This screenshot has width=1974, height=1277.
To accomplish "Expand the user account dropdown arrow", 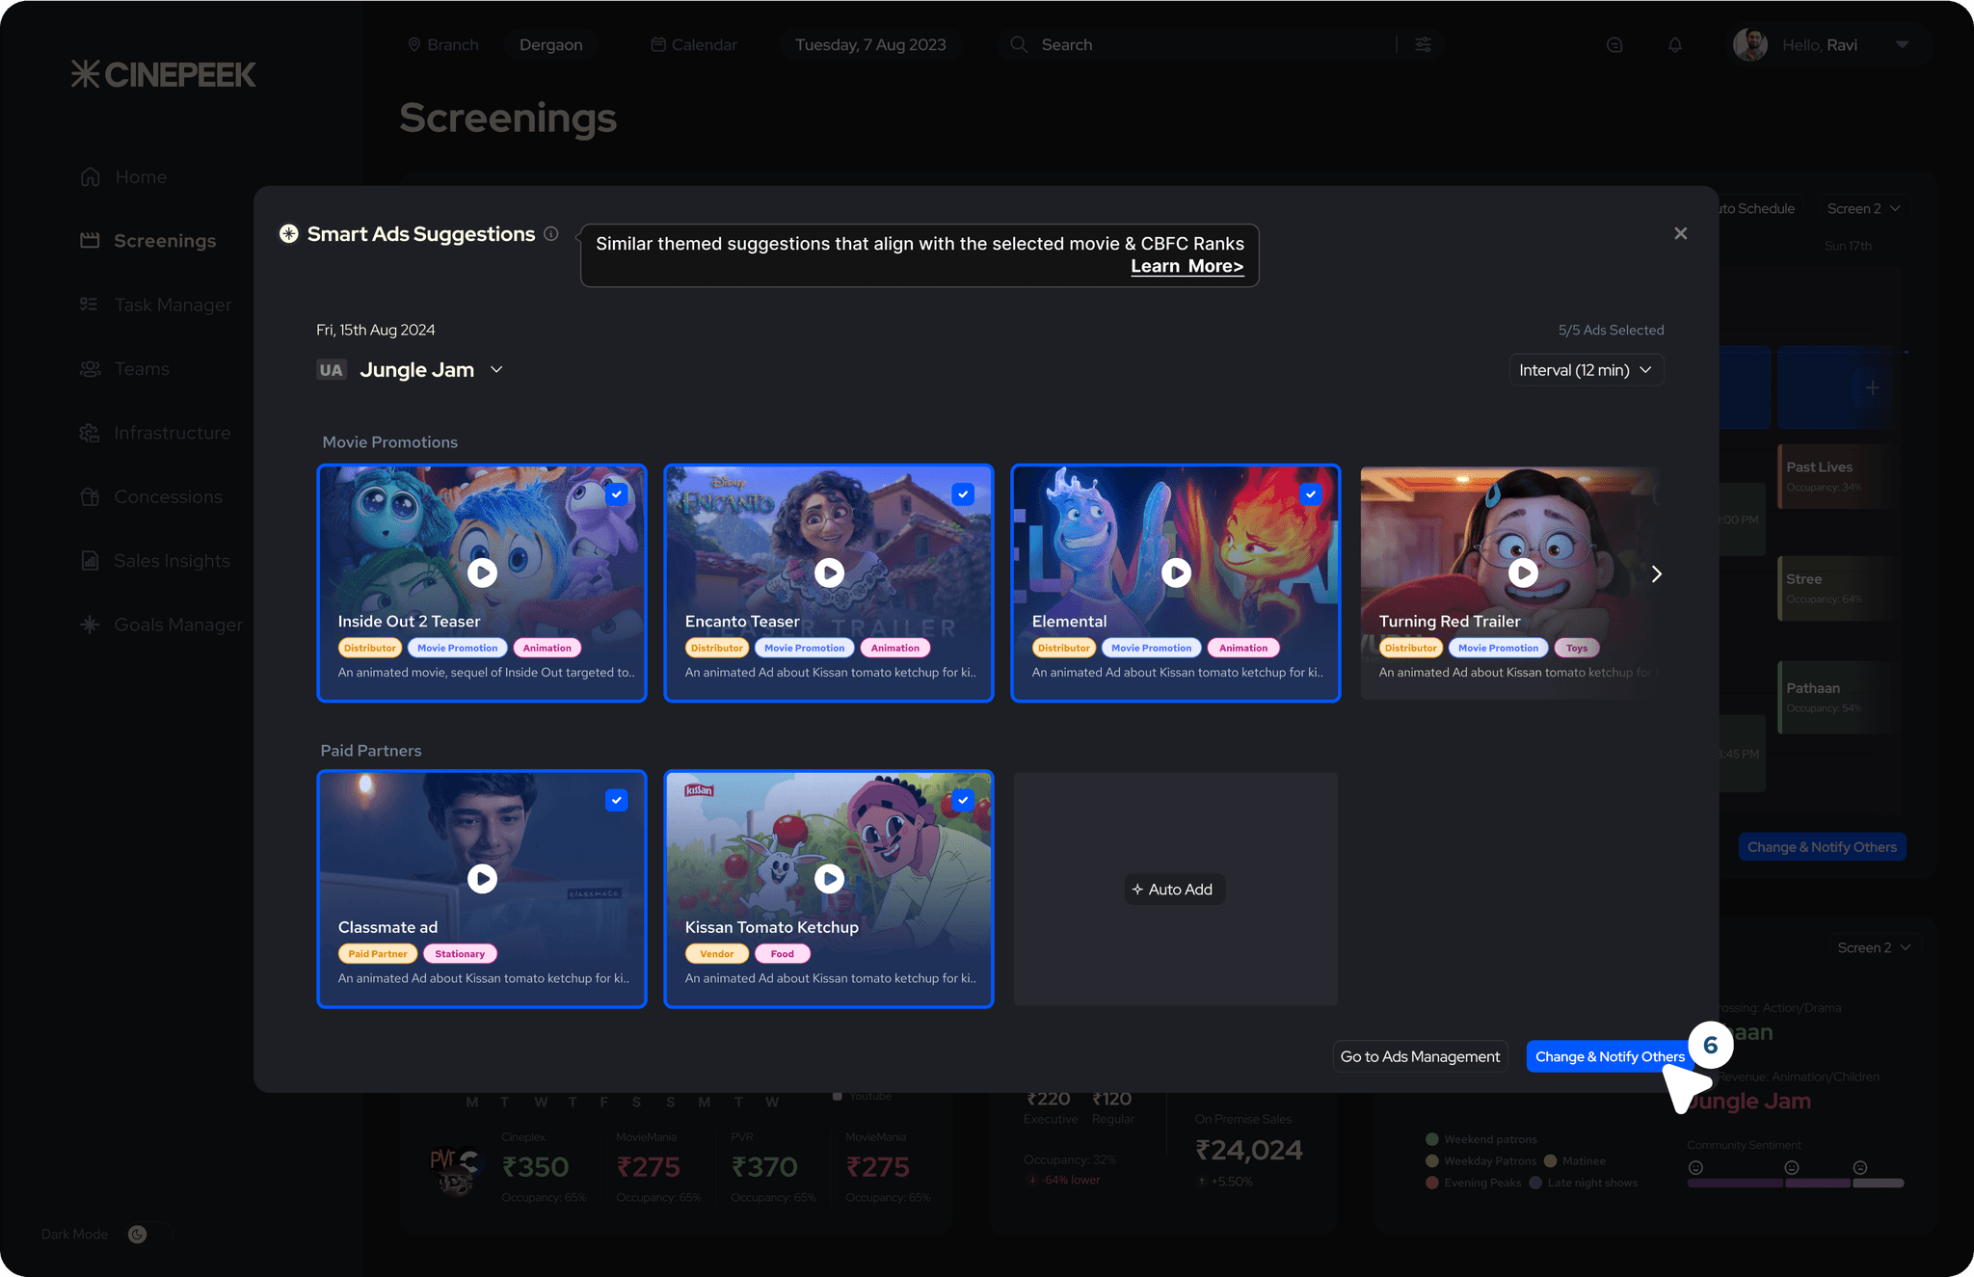I will pos(1902,44).
